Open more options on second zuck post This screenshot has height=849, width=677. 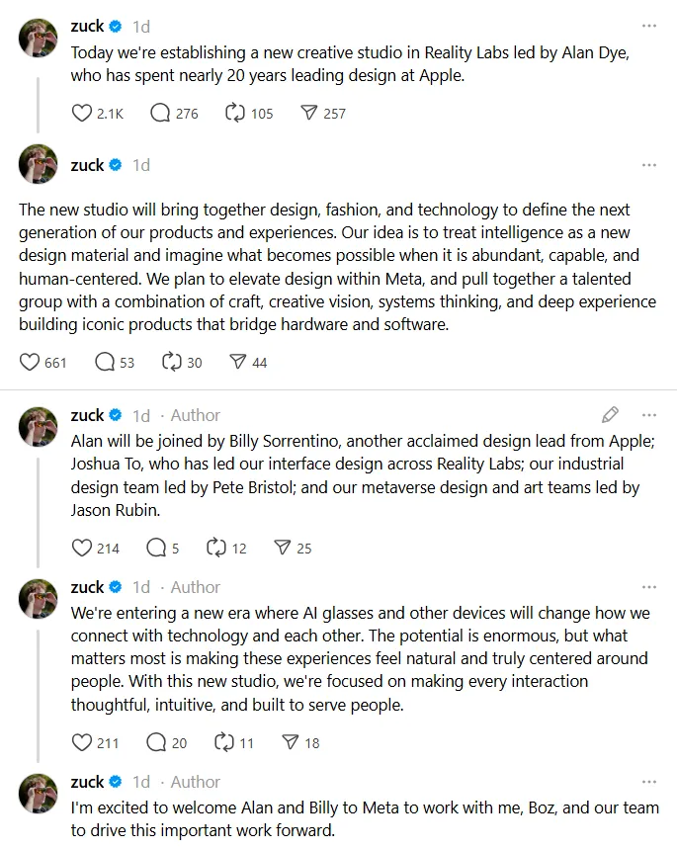click(648, 165)
